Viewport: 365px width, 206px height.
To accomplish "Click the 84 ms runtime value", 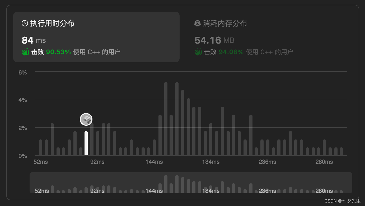I will coord(34,40).
